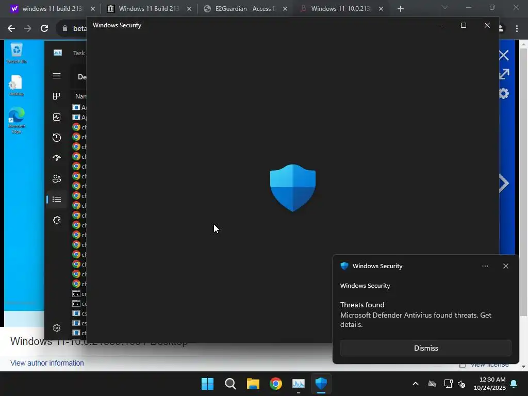Open Task Manager Performance page icon
528x396 pixels.
click(57, 117)
